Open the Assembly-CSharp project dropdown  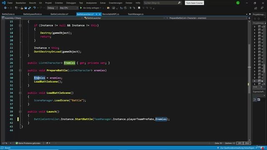point(42,18)
